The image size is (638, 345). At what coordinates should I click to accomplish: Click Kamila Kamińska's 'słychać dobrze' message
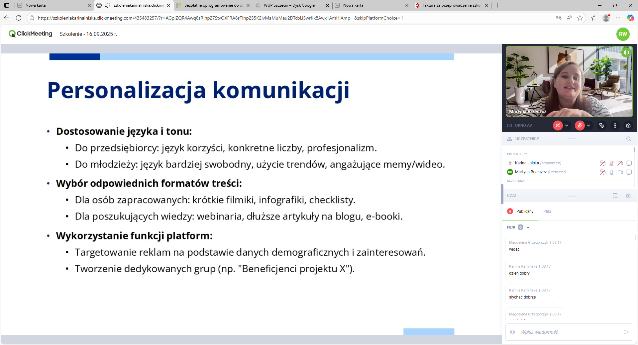pyautogui.click(x=530, y=294)
